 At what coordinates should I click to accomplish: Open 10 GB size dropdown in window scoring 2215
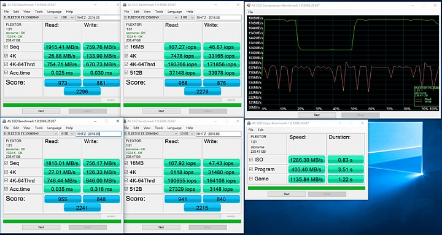point(187,134)
